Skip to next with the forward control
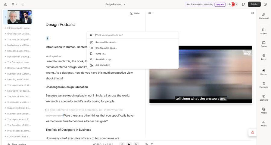271x145 pixels. (x=136, y=144)
